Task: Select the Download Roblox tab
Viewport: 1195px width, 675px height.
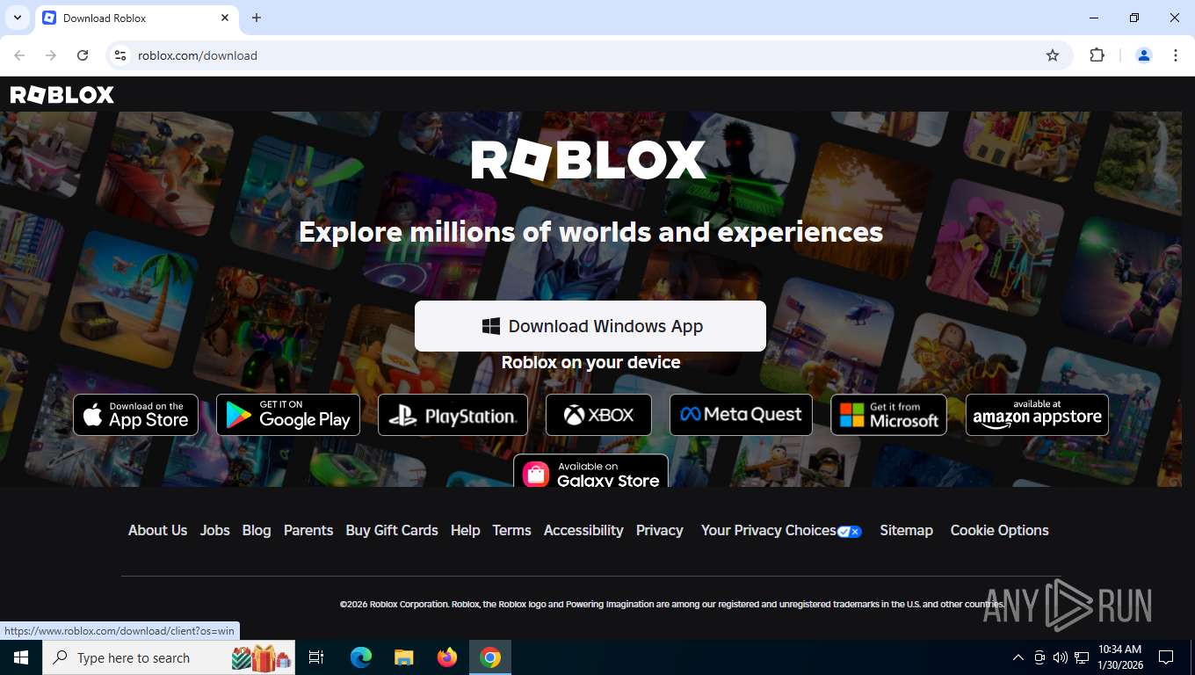Action: tap(136, 18)
